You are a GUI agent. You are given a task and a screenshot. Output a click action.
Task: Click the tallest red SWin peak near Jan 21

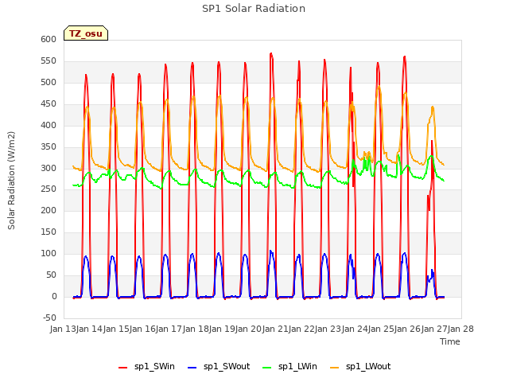click(271, 53)
